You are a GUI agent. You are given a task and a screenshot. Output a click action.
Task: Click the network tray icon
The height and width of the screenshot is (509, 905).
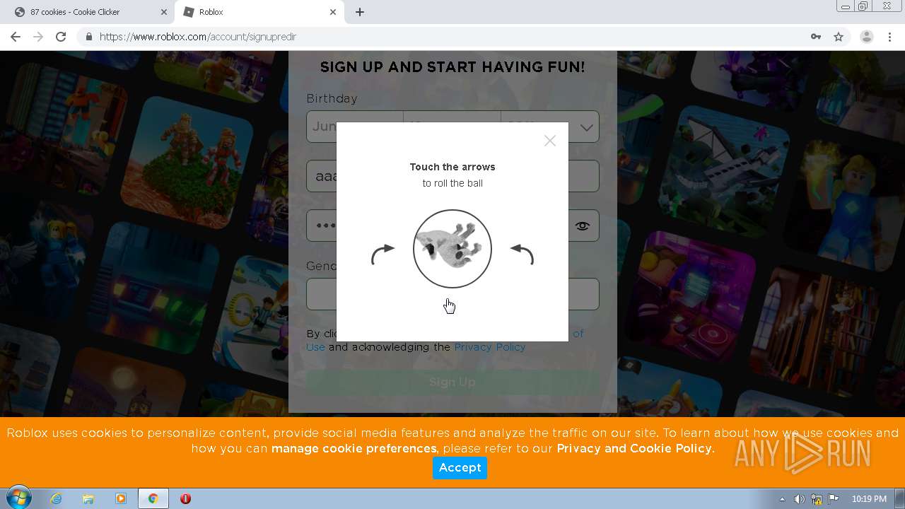tap(816, 499)
